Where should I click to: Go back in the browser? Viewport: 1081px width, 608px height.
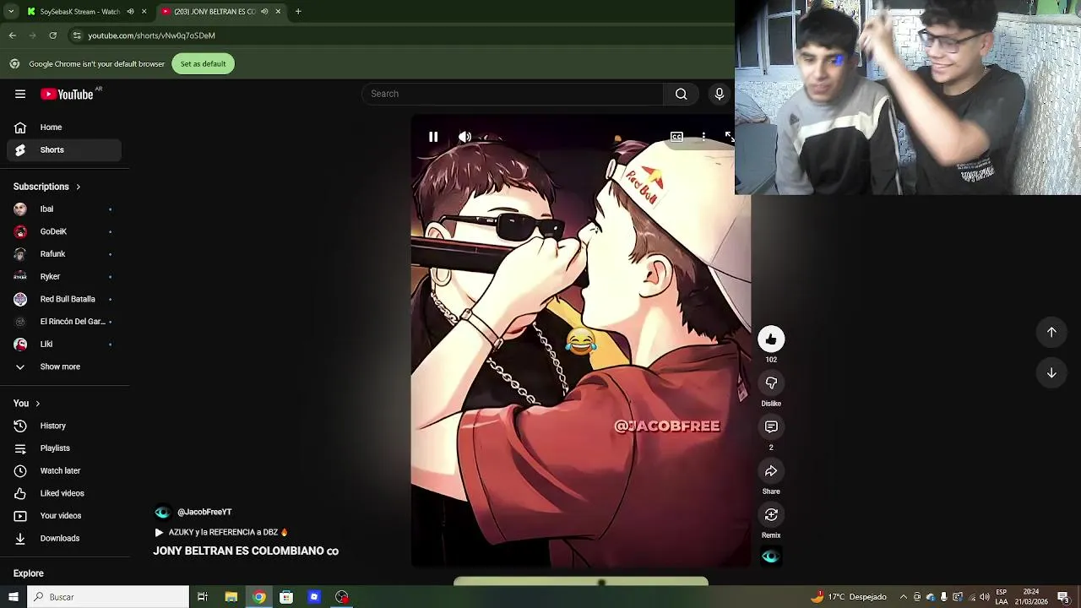[13, 35]
